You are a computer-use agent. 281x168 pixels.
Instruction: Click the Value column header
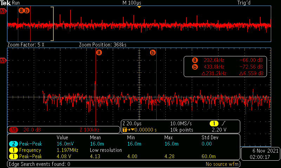pyautogui.click(x=63, y=138)
